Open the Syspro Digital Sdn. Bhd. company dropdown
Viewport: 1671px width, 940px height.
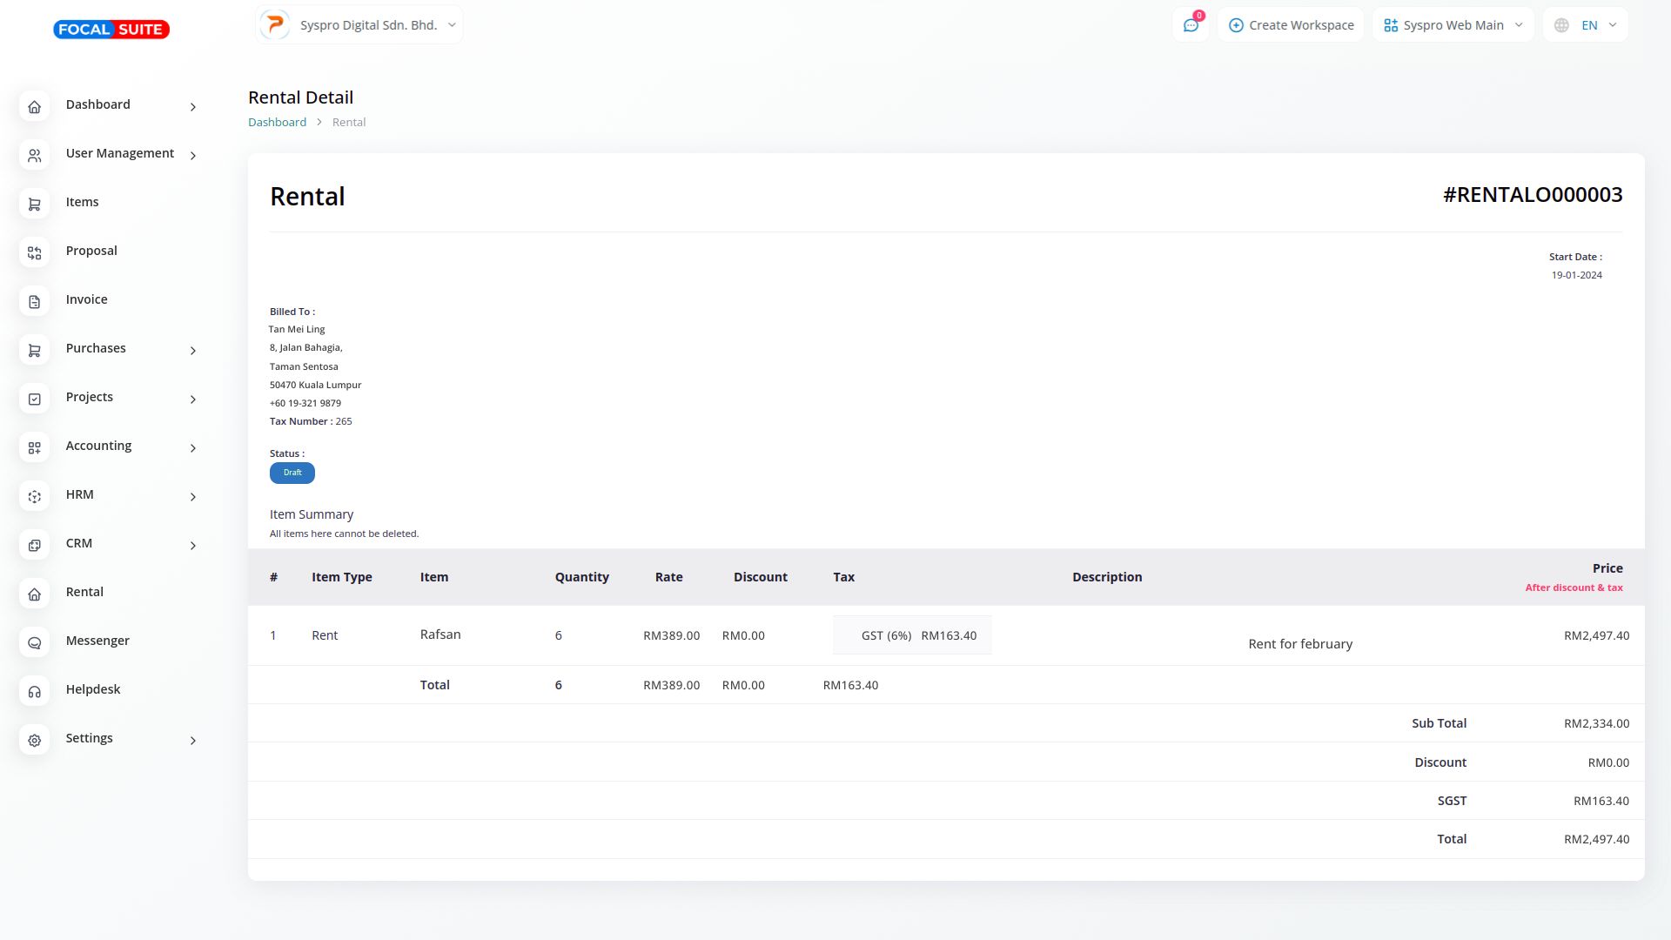point(359,25)
